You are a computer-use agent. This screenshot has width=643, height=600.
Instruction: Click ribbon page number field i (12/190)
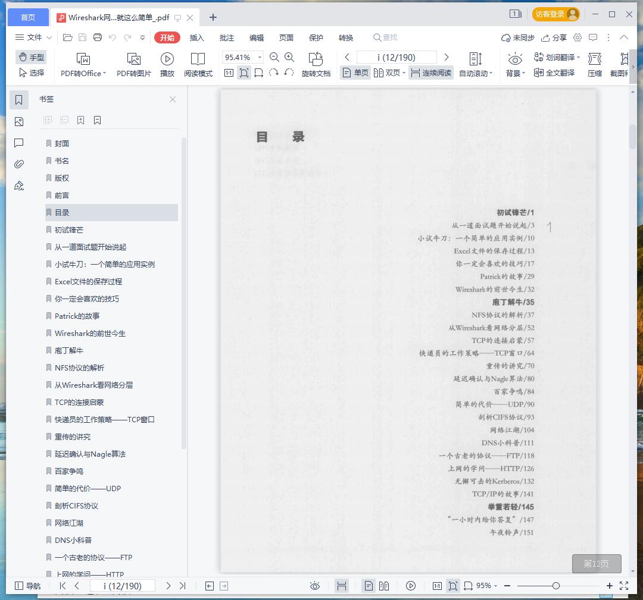397,57
